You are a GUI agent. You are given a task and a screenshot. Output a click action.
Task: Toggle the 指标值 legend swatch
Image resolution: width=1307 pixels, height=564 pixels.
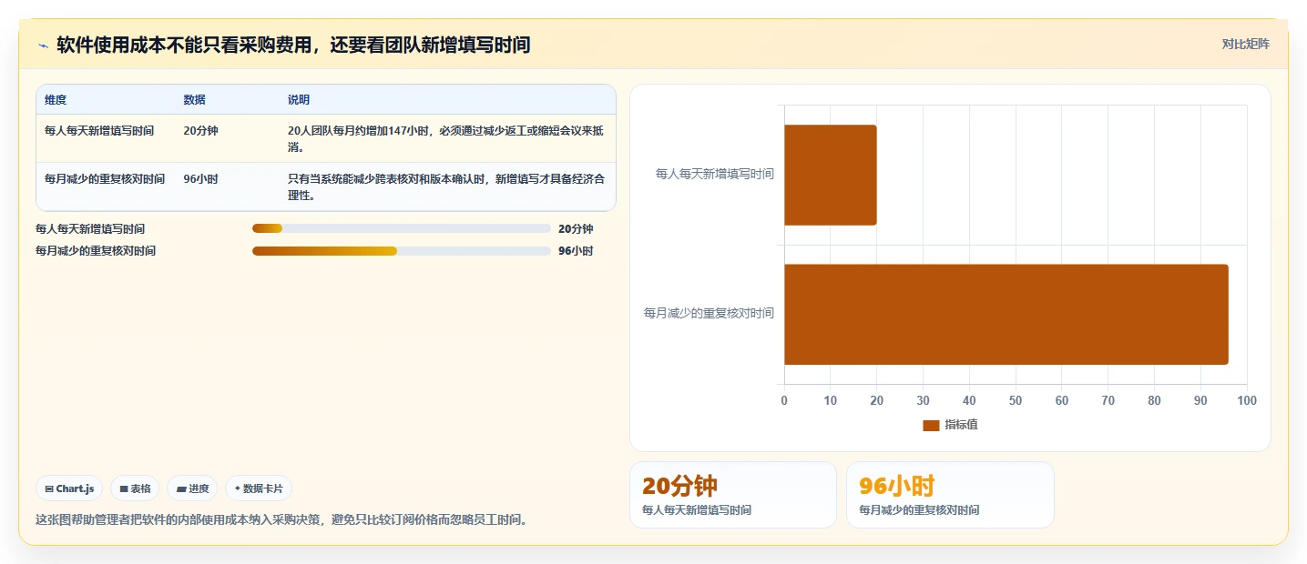(x=931, y=425)
